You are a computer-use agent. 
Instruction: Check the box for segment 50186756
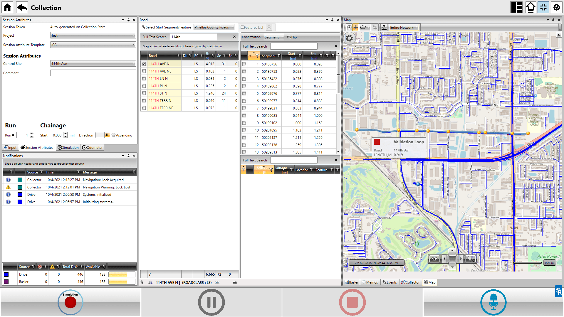click(x=244, y=64)
